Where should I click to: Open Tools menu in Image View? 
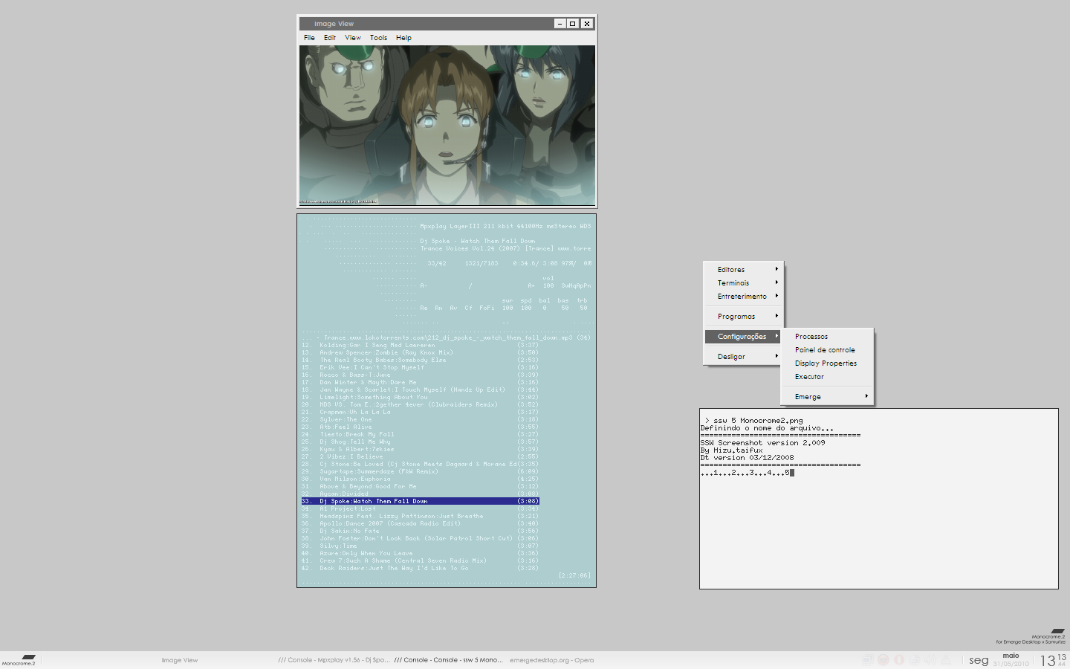pyautogui.click(x=378, y=37)
